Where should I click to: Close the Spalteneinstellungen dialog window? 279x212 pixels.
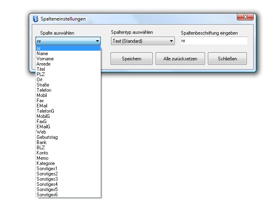click(x=245, y=18)
